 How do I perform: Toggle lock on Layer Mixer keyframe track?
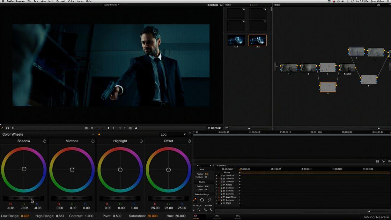coord(221,197)
